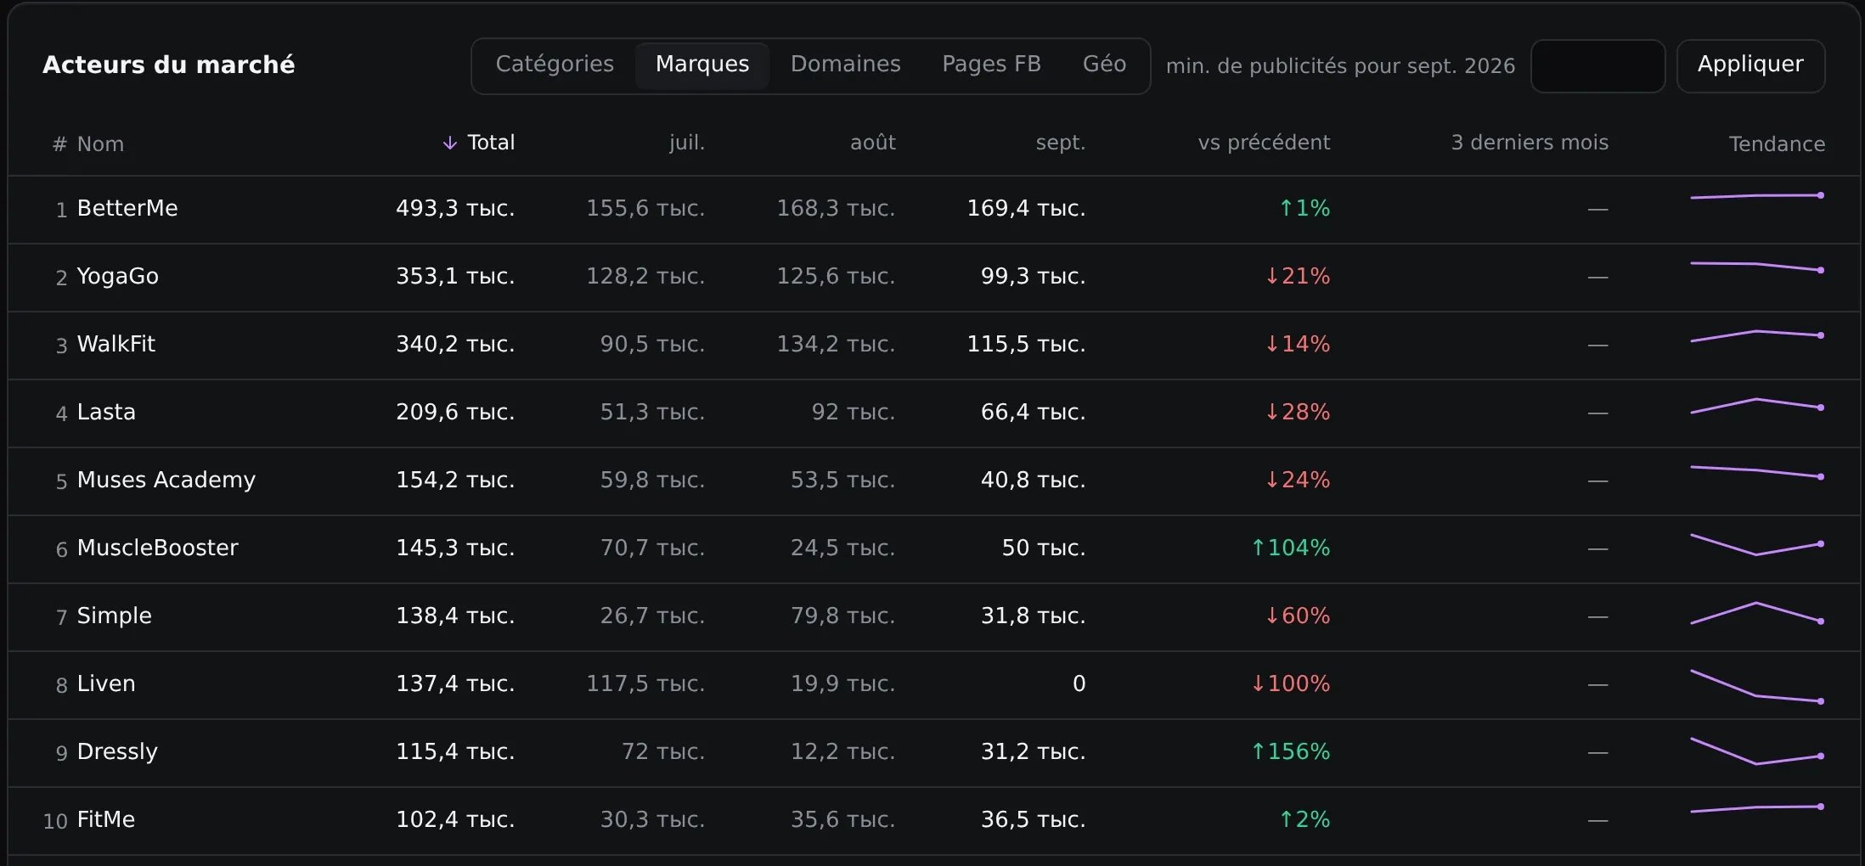The width and height of the screenshot is (1865, 866).
Task: Click the Simple trend sparkline
Action: coord(1757,613)
